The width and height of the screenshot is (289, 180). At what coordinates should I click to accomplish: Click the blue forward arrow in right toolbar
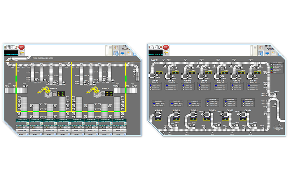click(268, 53)
